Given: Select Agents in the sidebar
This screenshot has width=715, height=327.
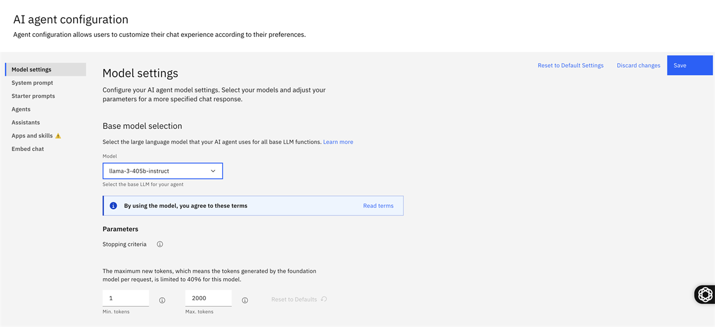Looking at the screenshot, I should click(21, 109).
